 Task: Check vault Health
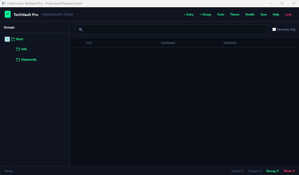coord(250,14)
